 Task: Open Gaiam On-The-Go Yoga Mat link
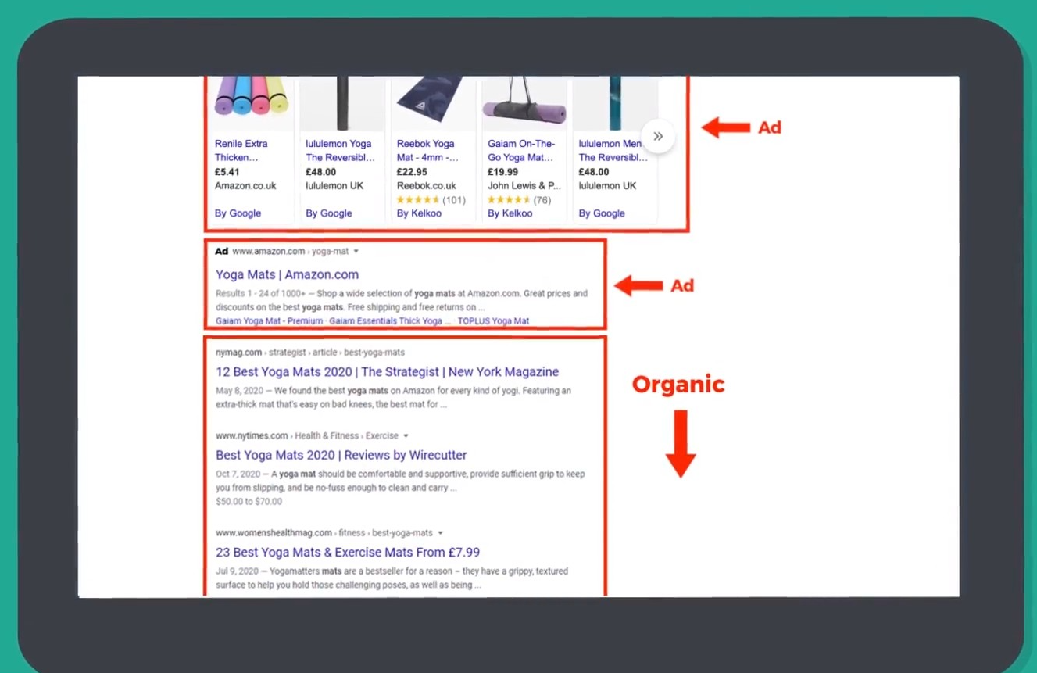point(521,151)
